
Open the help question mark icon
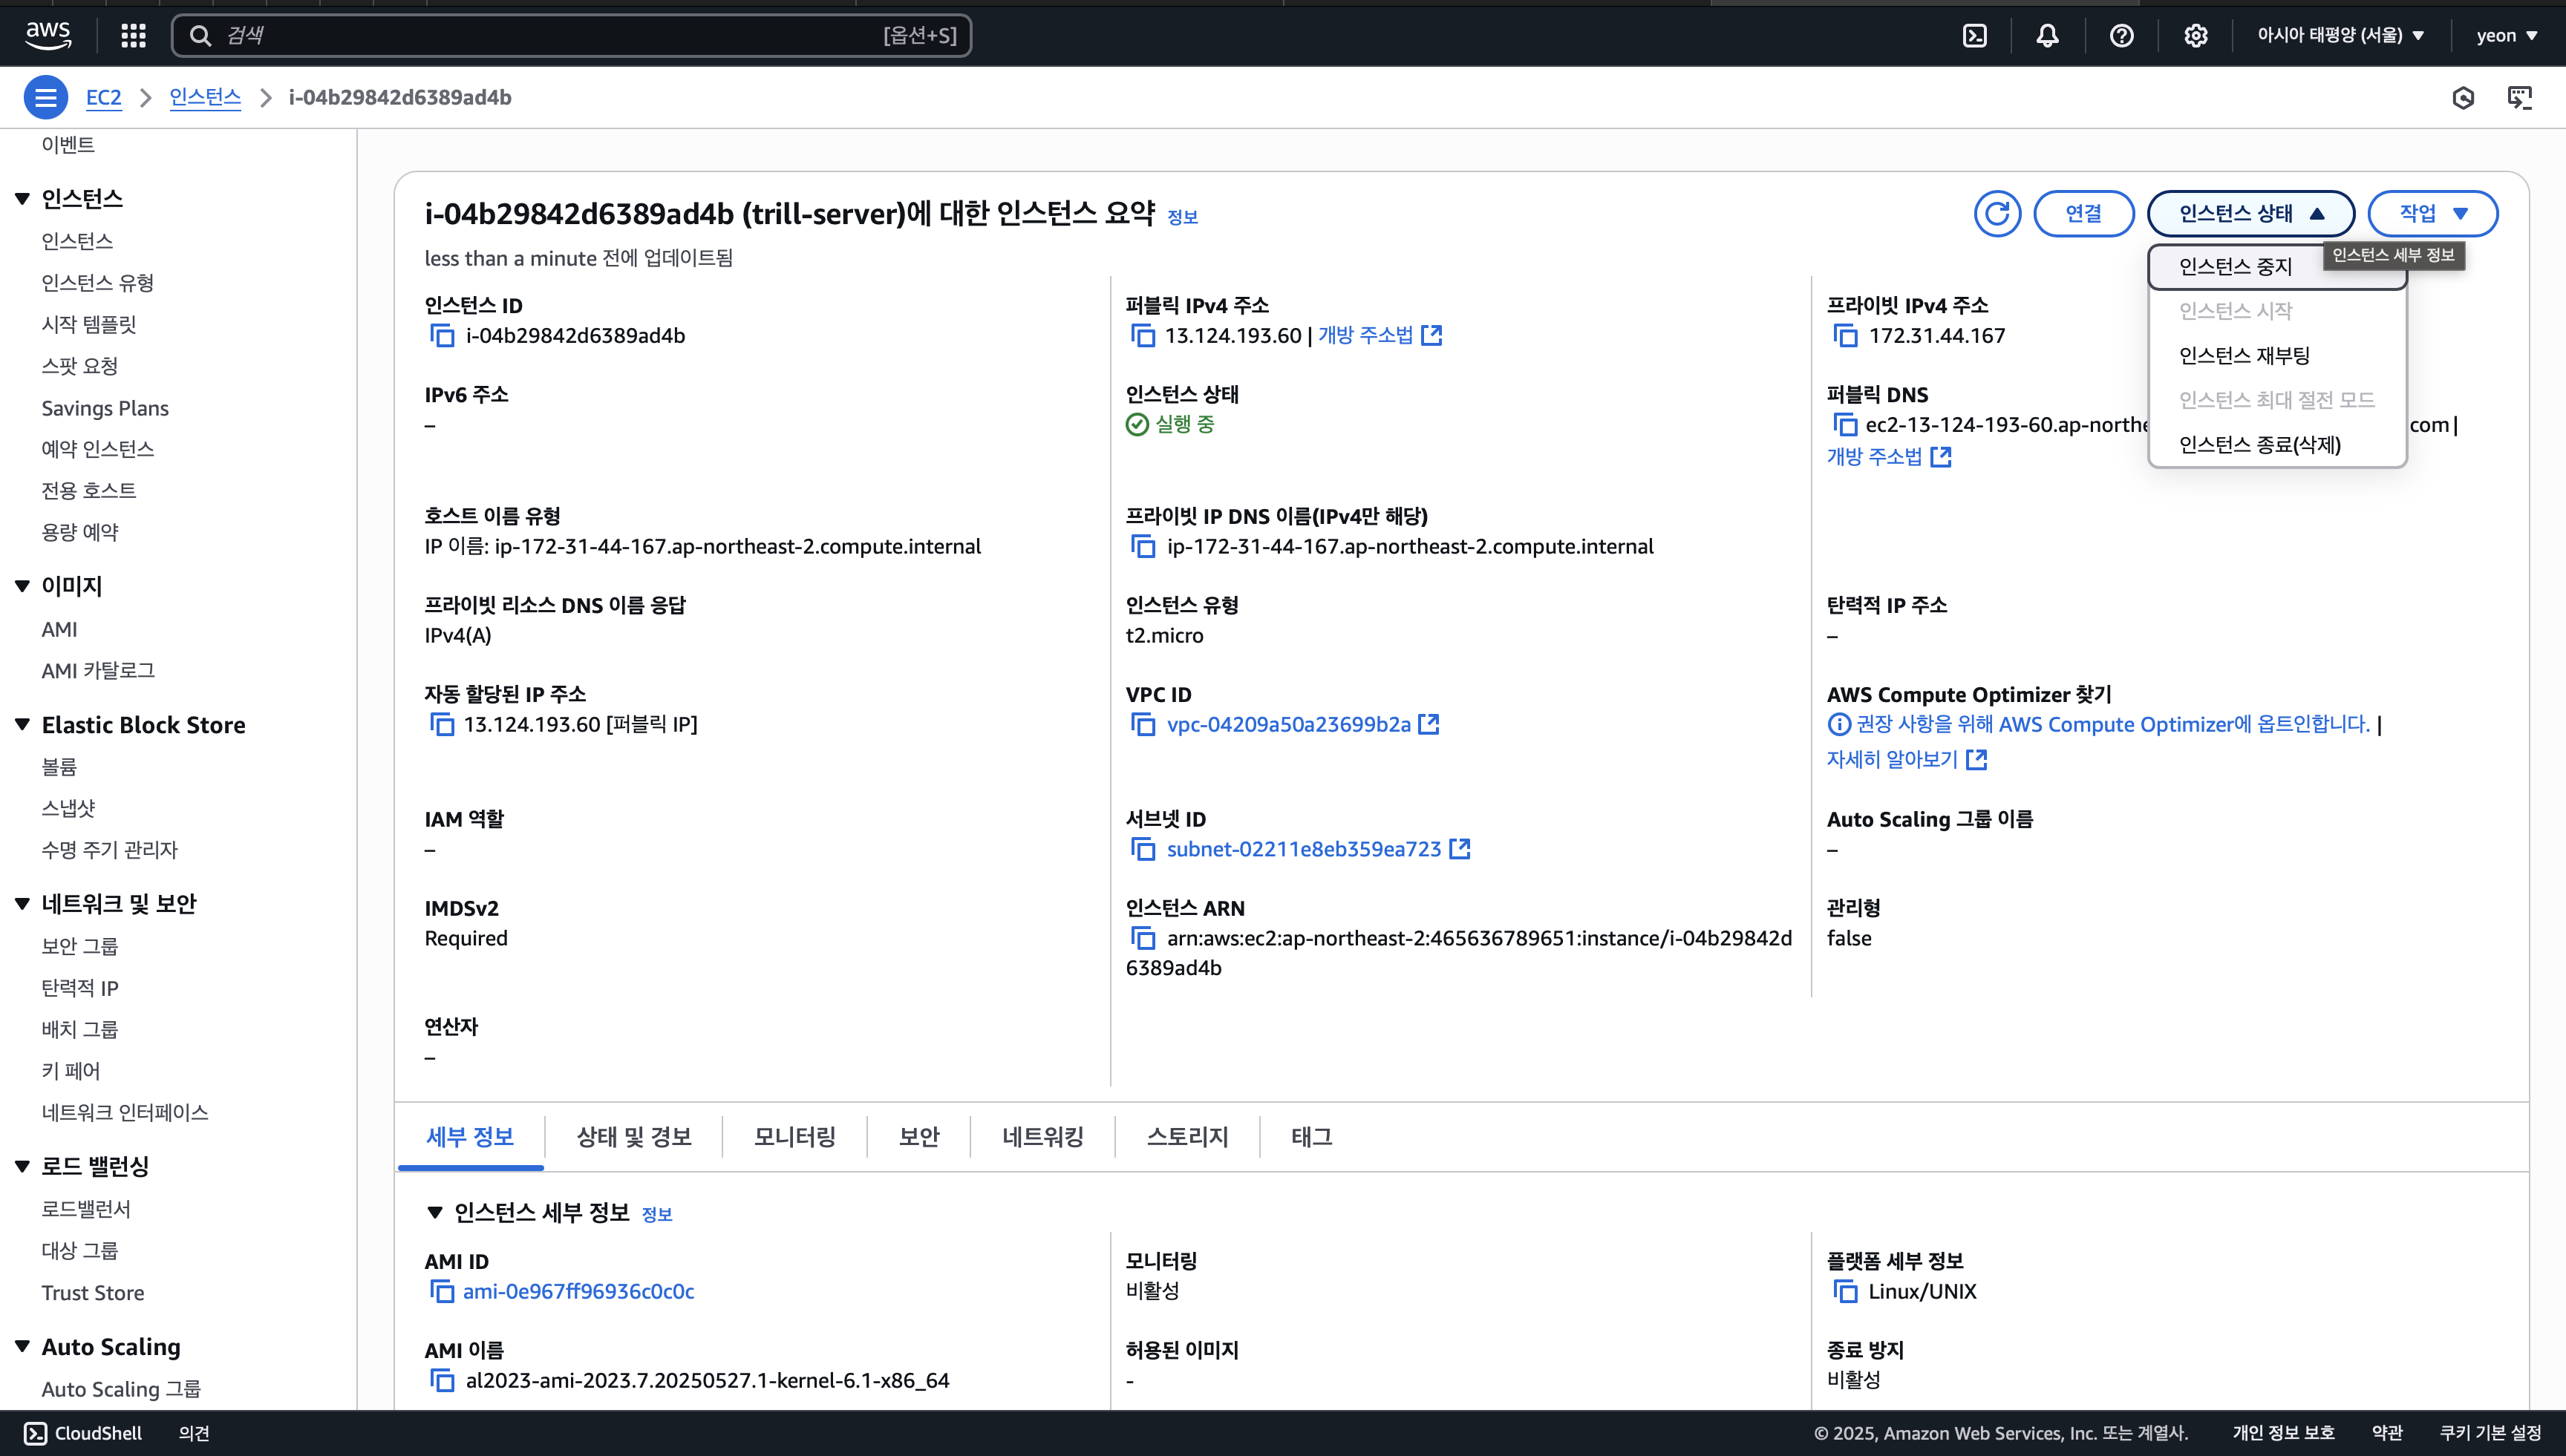2121,36
